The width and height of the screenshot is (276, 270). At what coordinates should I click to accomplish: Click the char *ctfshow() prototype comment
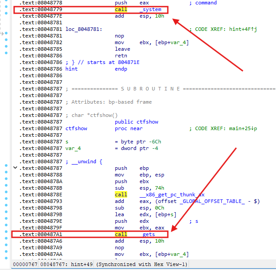(x=95, y=116)
